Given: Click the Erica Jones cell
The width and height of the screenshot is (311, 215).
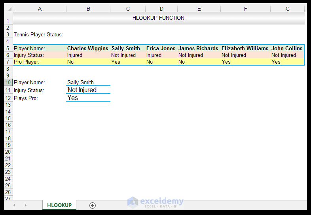Looking at the screenshot, I should (x=161, y=48).
